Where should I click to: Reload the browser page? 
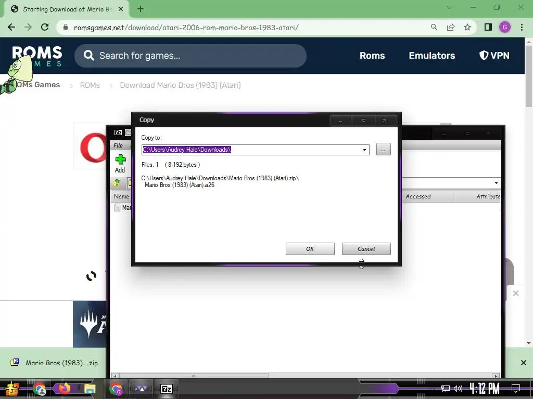pyautogui.click(x=45, y=27)
